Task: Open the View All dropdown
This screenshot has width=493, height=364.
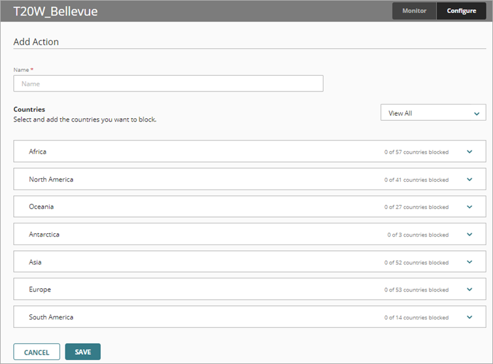Action: pyautogui.click(x=433, y=113)
